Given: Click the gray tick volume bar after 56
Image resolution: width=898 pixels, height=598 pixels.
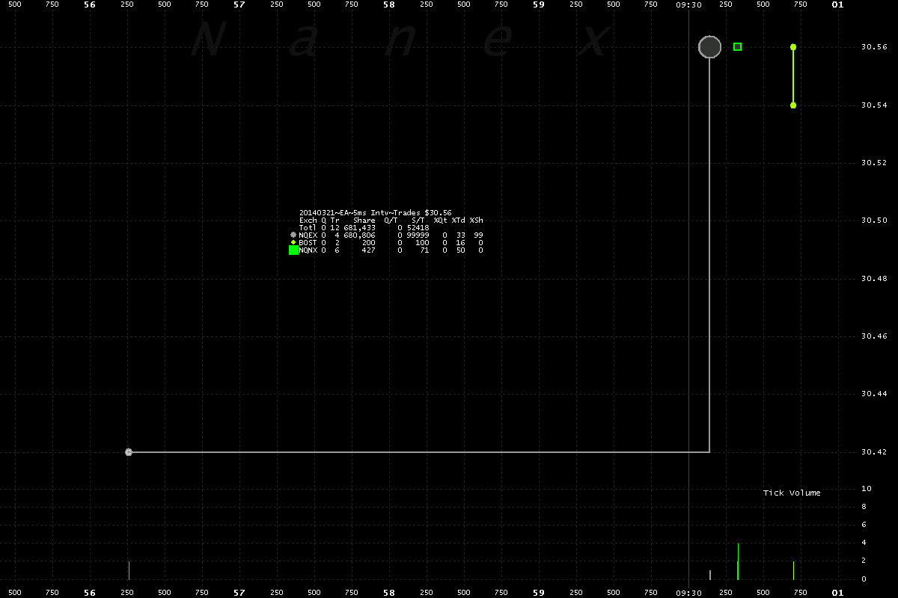Looking at the screenshot, I should 129,570.
